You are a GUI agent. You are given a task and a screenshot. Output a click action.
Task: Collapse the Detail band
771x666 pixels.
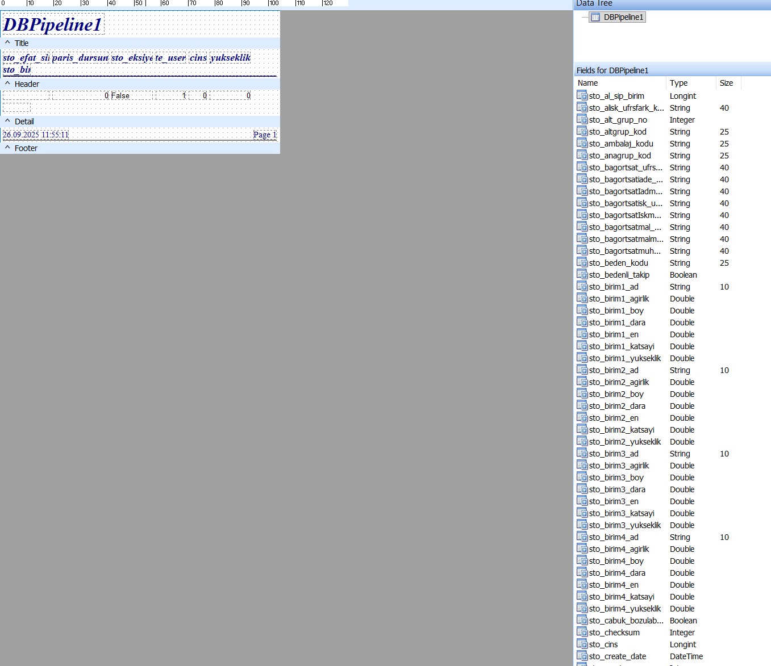[x=7, y=122]
